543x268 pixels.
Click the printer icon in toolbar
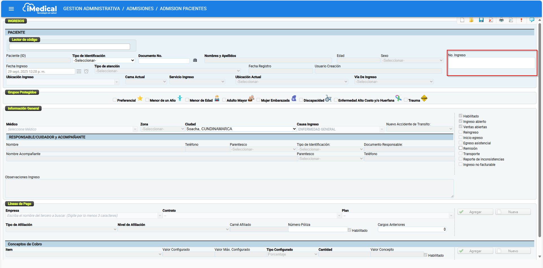501,20
